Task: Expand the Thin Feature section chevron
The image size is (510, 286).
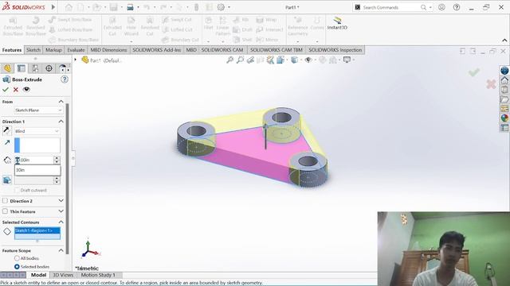Action: (61, 211)
